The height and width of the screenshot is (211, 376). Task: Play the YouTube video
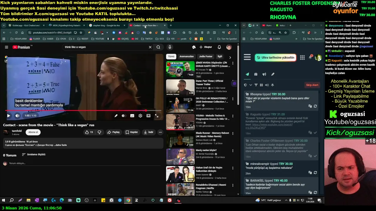pyautogui.click(x=9, y=116)
